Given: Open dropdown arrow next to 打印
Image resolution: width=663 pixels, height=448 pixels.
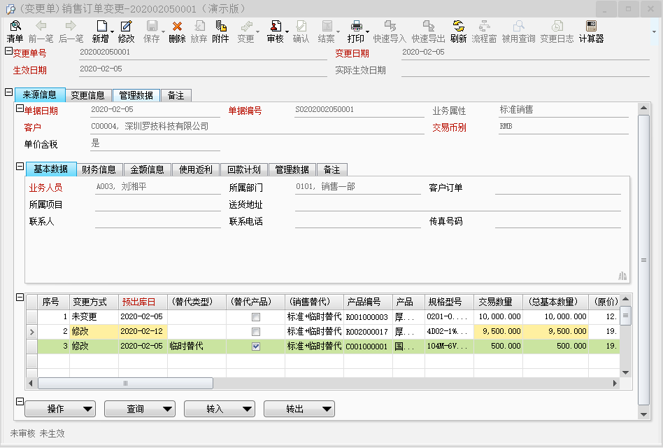Looking at the screenshot, I should (x=367, y=31).
